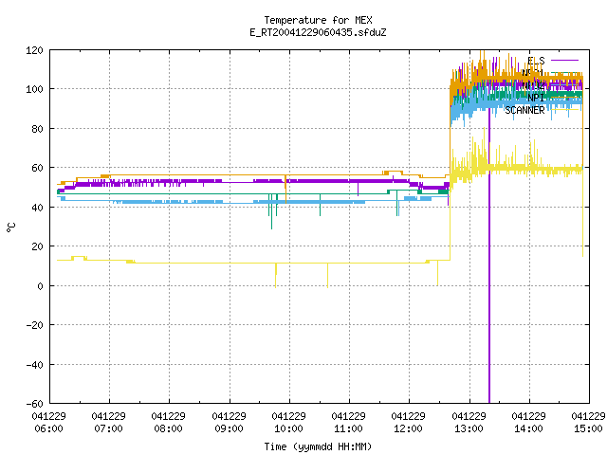Click the file name 'E_RT20041229060435.sfduZ'
This screenshot has width=607, height=455.
coord(318,32)
